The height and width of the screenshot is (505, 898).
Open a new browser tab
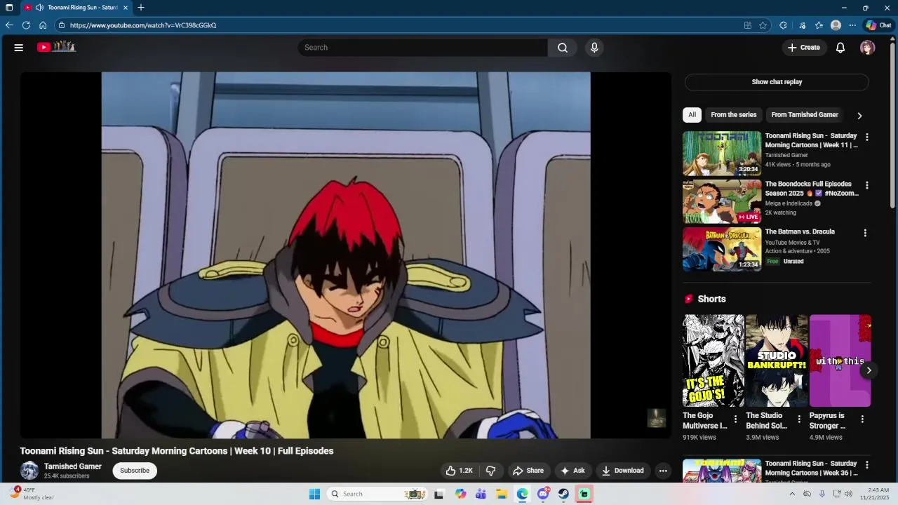coord(141,8)
